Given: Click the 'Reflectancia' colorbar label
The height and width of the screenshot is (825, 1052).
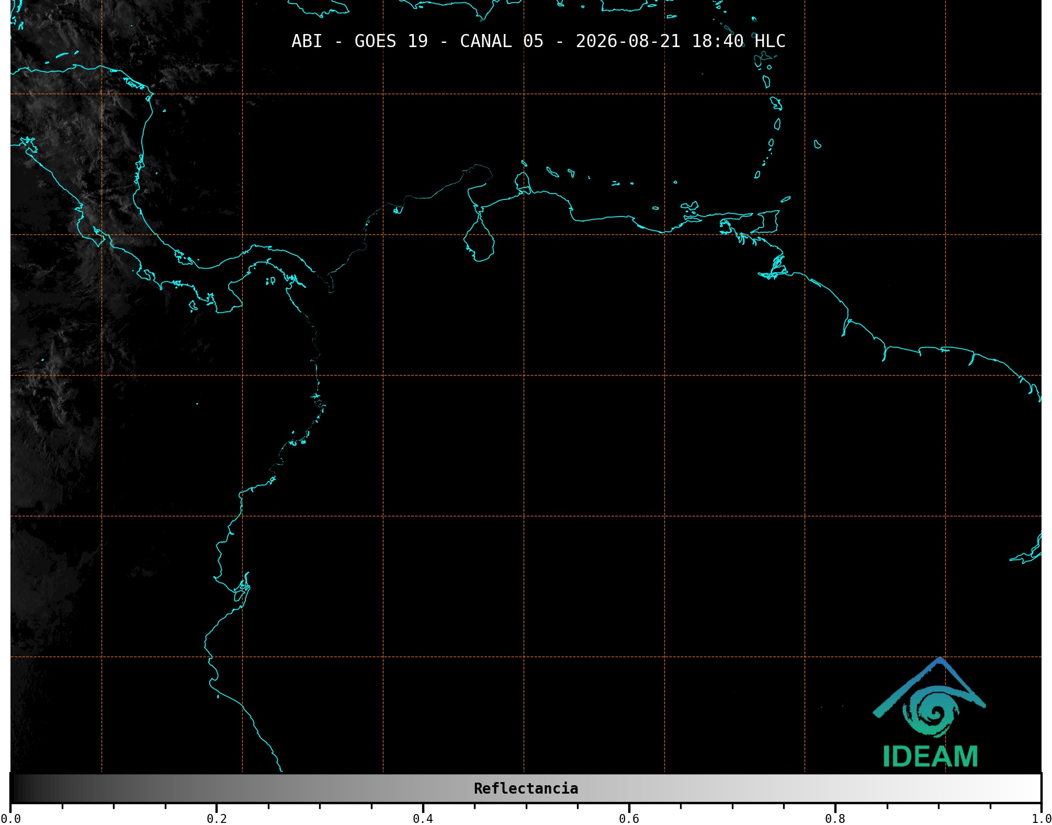Looking at the screenshot, I should coord(526,788).
